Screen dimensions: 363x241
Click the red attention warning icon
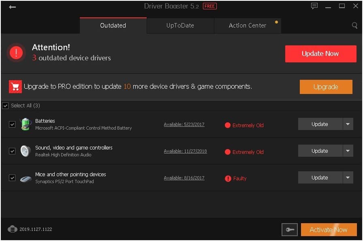coord(16,53)
